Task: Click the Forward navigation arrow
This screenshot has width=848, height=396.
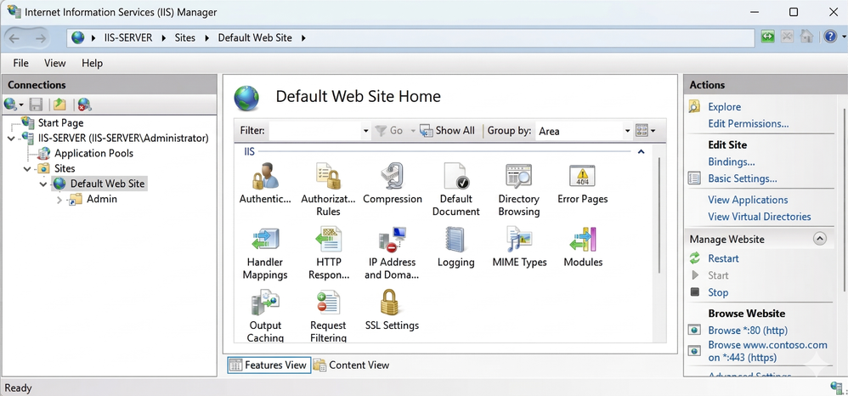Action: click(x=41, y=38)
